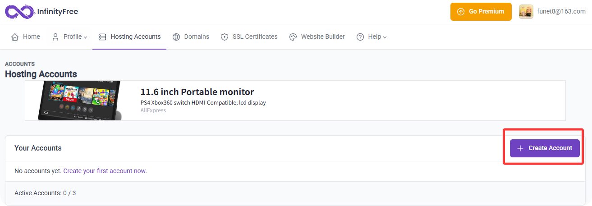The height and width of the screenshot is (206, 592).
Task: Follow the 'Create your first account now' link
Action: 105,171
